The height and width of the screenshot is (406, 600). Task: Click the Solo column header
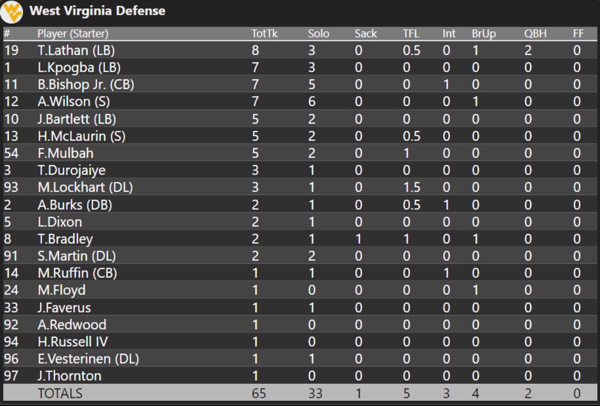click(318, 34)
